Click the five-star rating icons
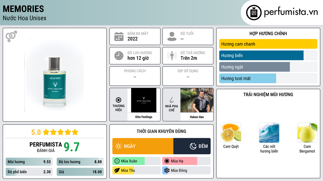 pos(61,132)
